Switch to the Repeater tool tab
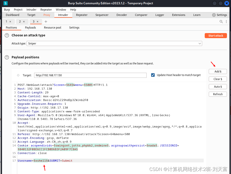231x174 pixels. (82, 15)
